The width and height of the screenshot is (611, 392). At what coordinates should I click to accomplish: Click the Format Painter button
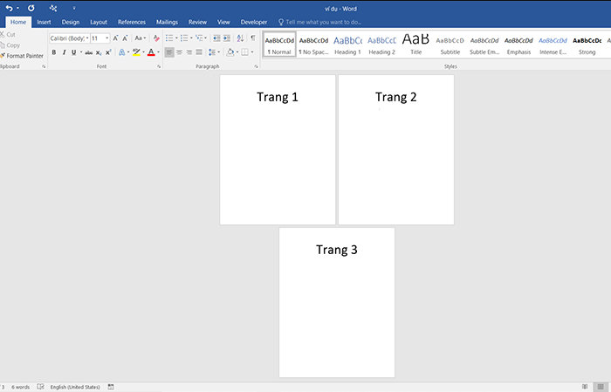coord(22,56)
